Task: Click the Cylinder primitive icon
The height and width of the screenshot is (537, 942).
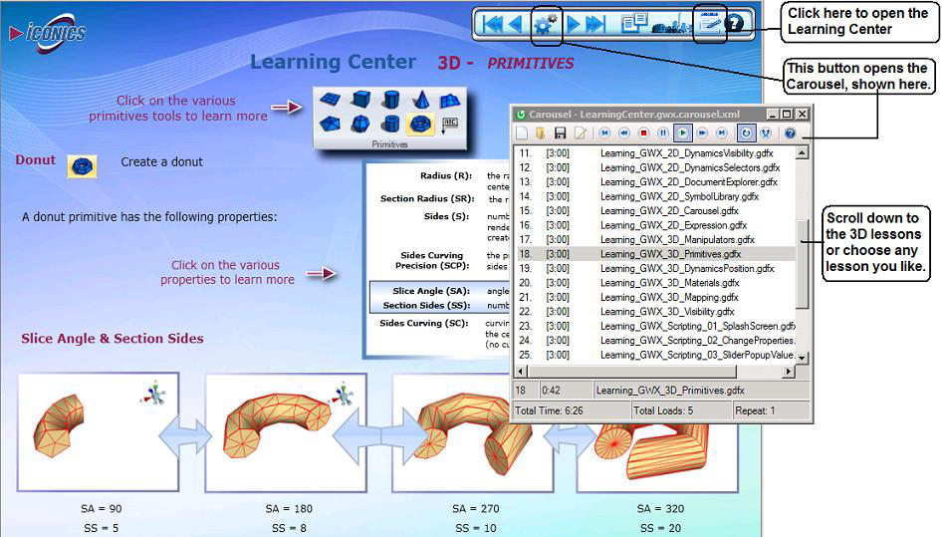Action: point(391,100)
